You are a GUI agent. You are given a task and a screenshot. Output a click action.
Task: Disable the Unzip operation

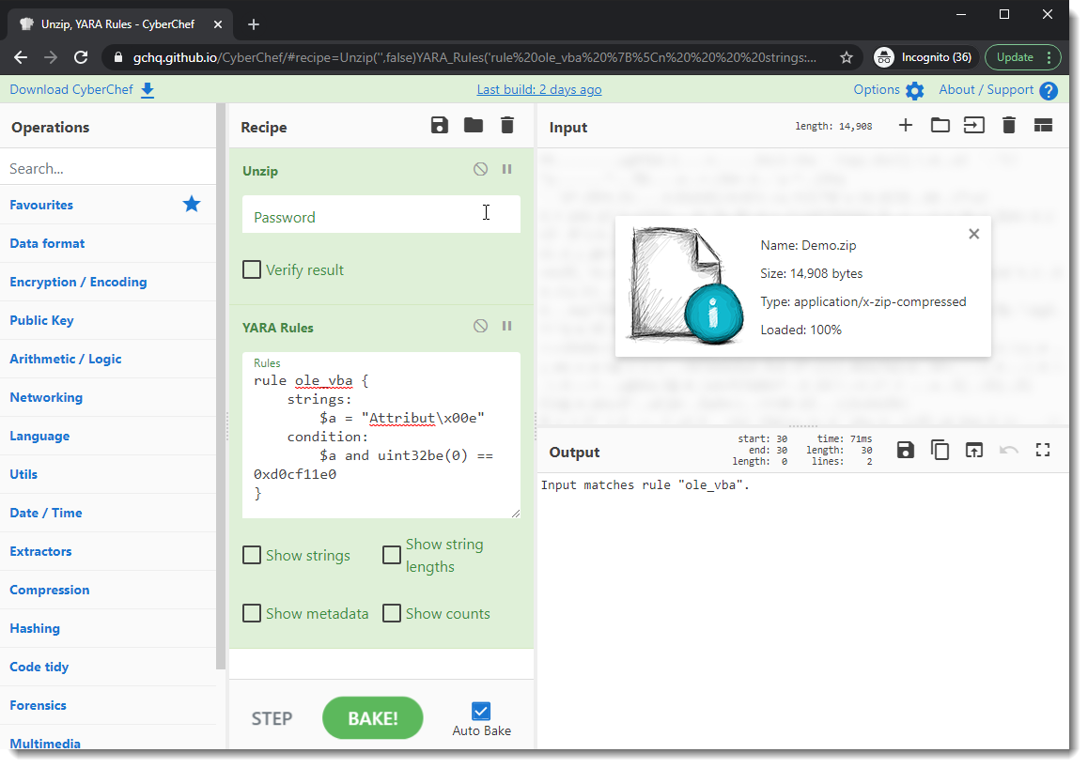[x=480, y=170]
